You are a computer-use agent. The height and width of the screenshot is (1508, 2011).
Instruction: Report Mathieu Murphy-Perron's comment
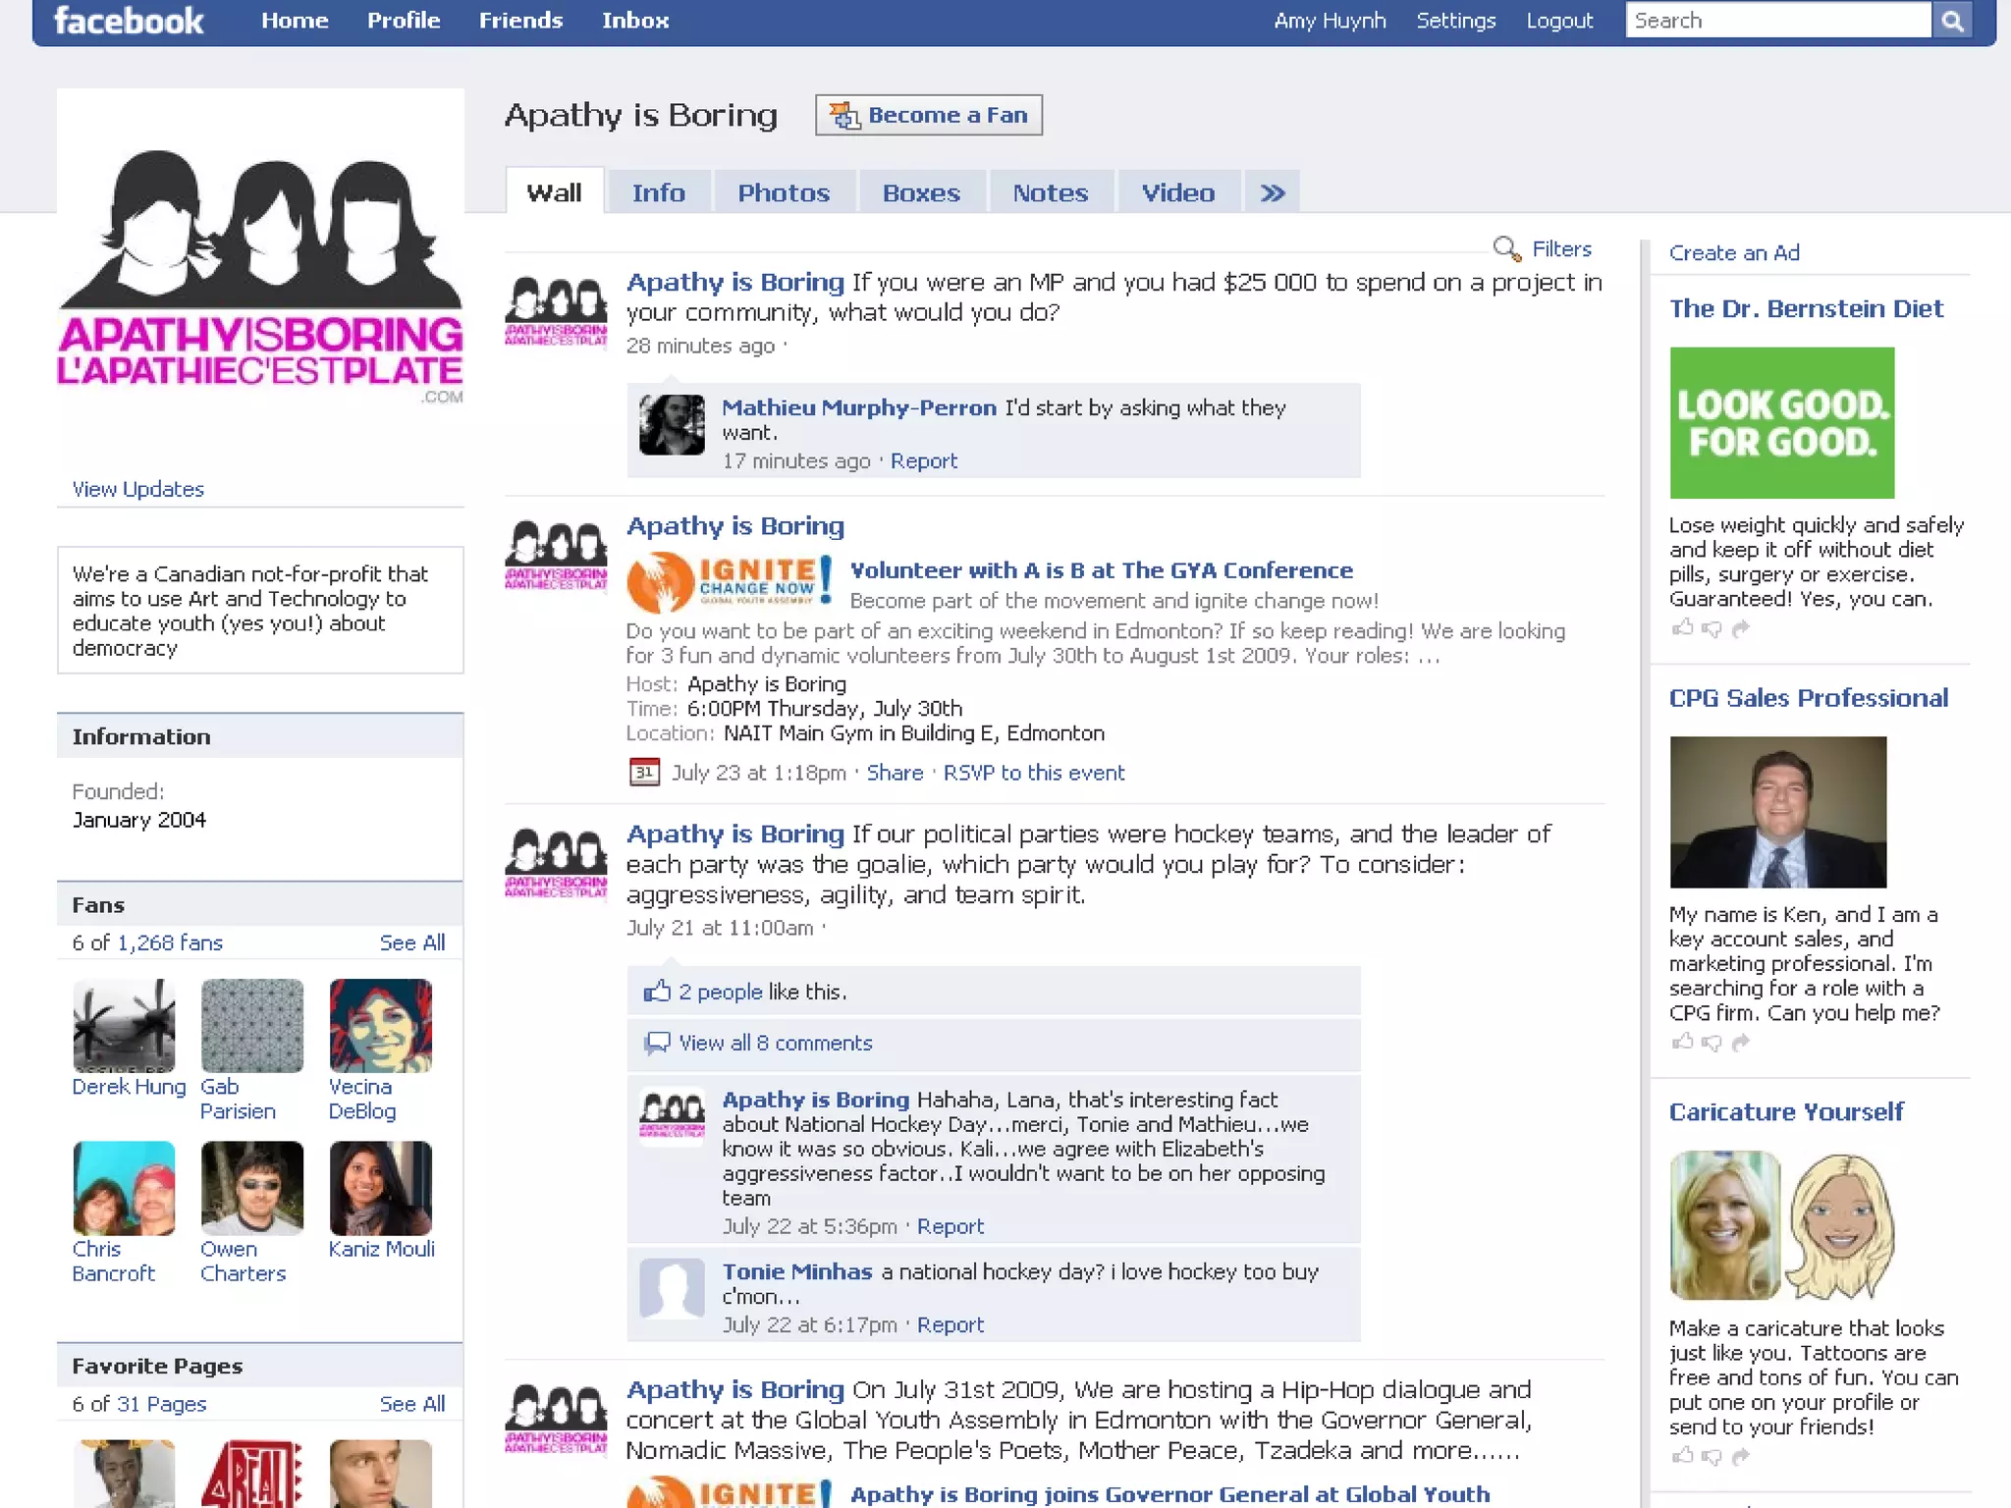[923, 460]
